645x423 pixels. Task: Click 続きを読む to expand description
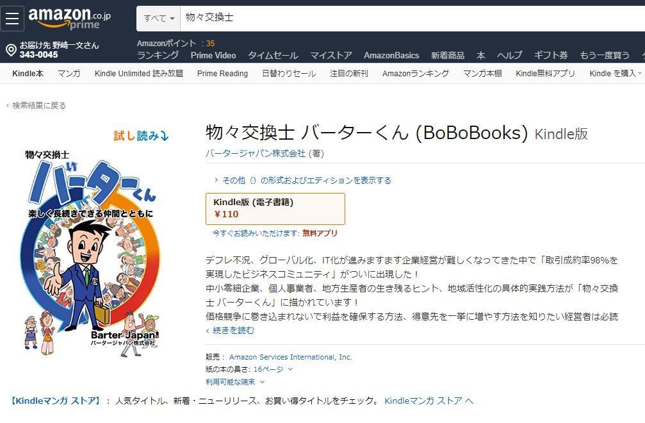point(231,331)
